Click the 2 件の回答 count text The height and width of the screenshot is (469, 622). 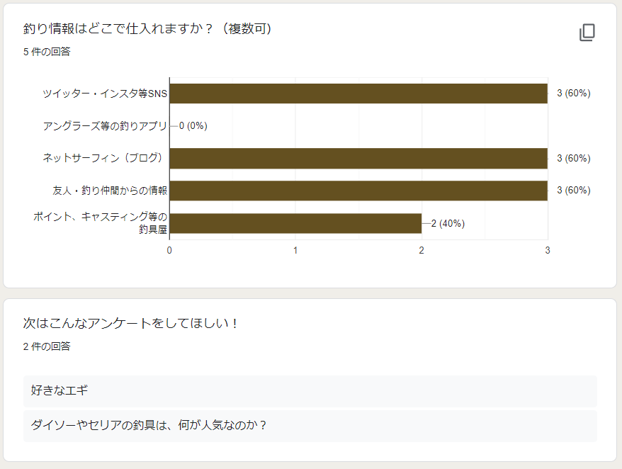(x=47, y=346)
